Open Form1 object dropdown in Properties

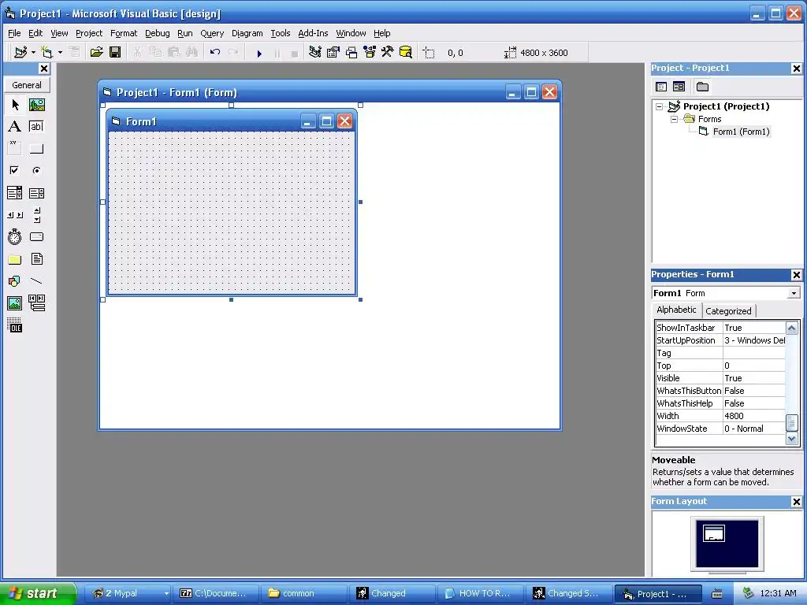[794, 293]
